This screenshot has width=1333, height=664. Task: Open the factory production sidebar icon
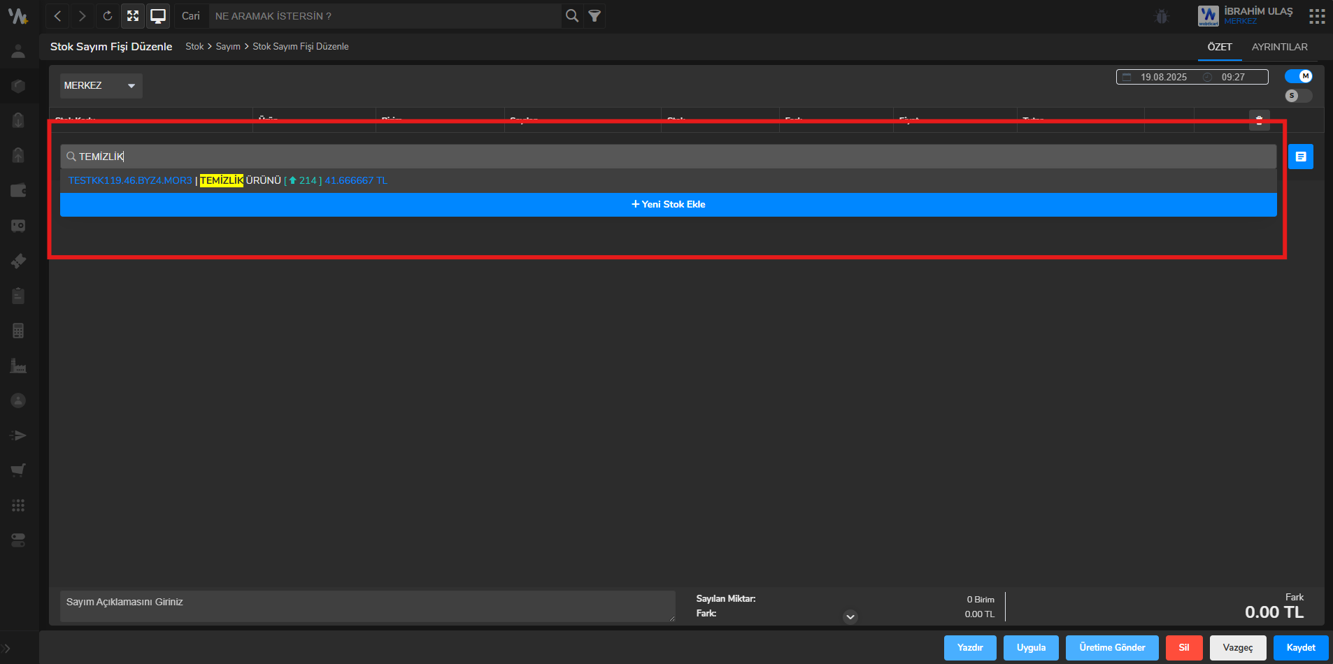18,366
